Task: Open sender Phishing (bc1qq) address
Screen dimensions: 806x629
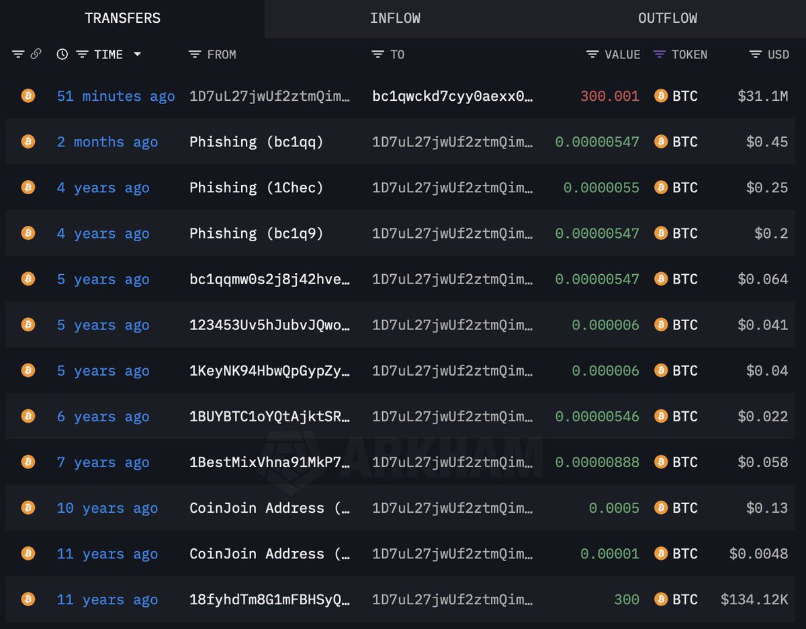Action: point(257,142)
